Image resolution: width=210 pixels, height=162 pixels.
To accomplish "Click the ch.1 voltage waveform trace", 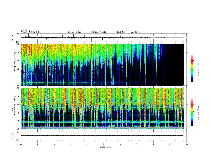I will click(x=102, y=38).
